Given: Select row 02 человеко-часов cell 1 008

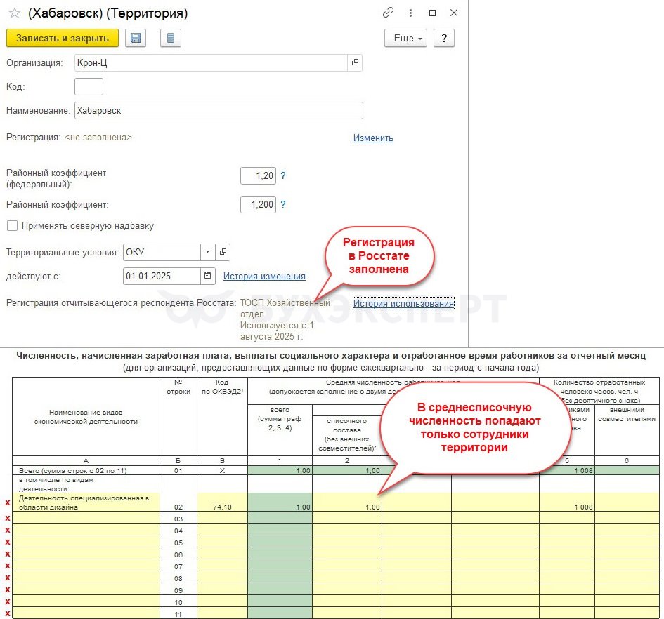Looking at the screenshot, I should (566, 502).
